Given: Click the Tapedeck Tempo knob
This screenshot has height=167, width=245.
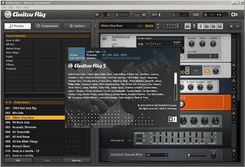Looking at the screenshot, I should pos(213,44).
